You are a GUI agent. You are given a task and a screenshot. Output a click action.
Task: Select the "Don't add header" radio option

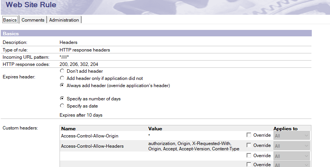[62, 71]
